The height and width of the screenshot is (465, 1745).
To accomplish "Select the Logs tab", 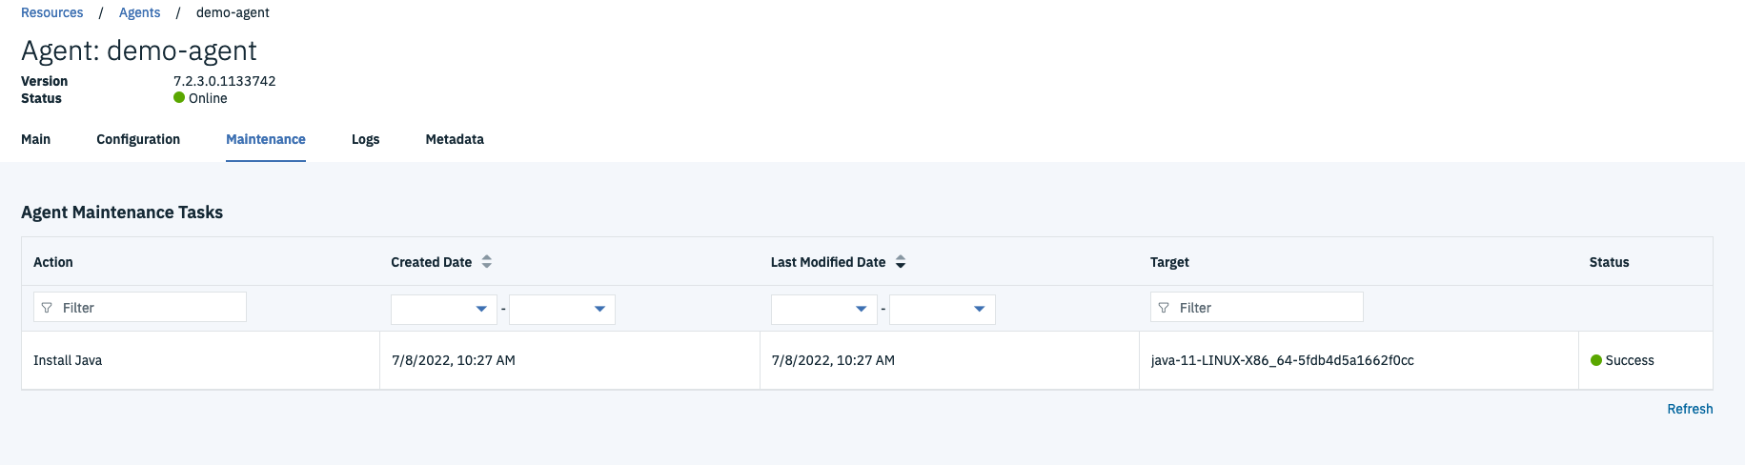I will click(x=365, y=139).
